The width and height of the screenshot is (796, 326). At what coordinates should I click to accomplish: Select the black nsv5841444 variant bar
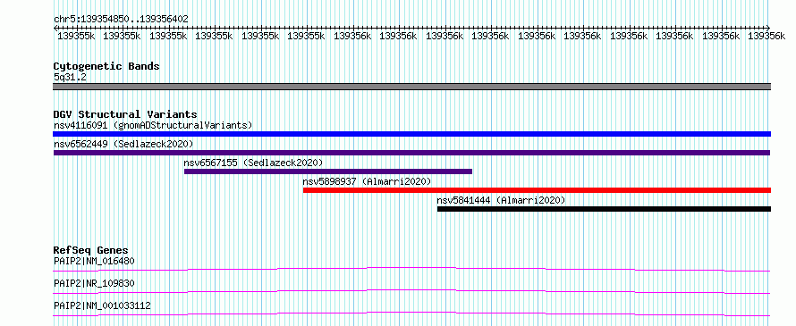tap(604, 209)
